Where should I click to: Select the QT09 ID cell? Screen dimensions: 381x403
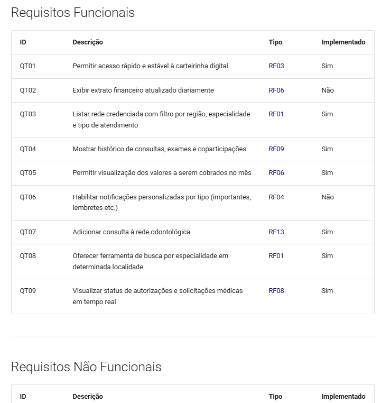point(27,291)
